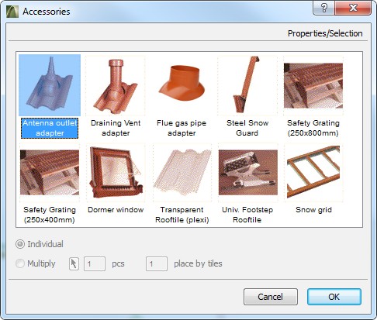Choose Safety Grating (250x800mm) thumbnail
Screen dimensions: 377x320
click(313, 86)
